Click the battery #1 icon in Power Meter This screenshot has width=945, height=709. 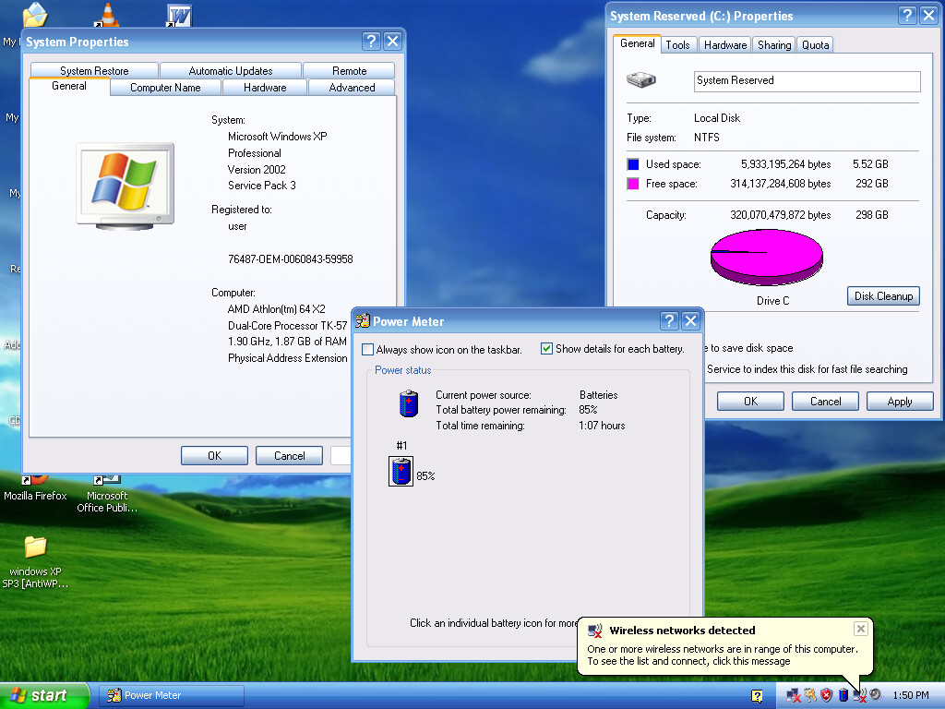coord(401,472)
